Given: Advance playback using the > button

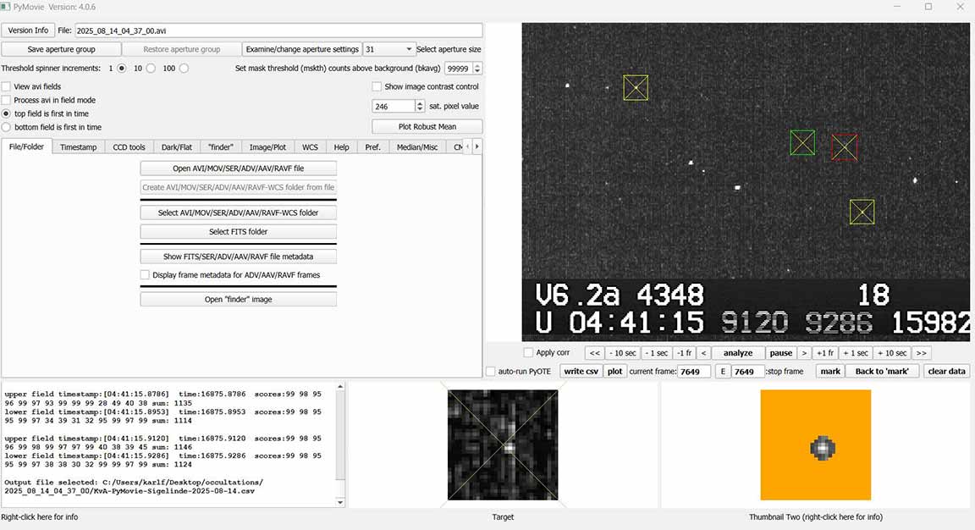Looking at the screenshot, I should [x=804, y=353].
